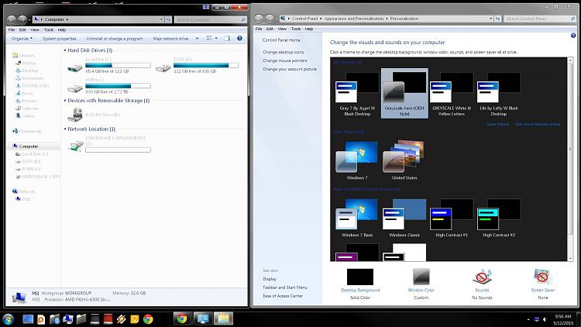Click Ease of Access Center link
Image resolution: width=581 pixels, height=327 pixels.
(x=283, y=296)
